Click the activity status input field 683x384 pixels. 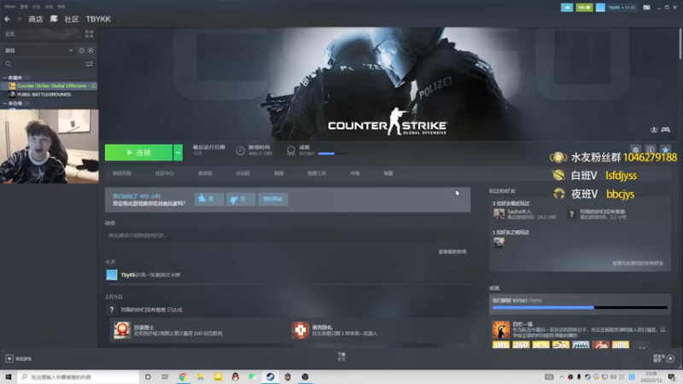[x=288, y=236]
